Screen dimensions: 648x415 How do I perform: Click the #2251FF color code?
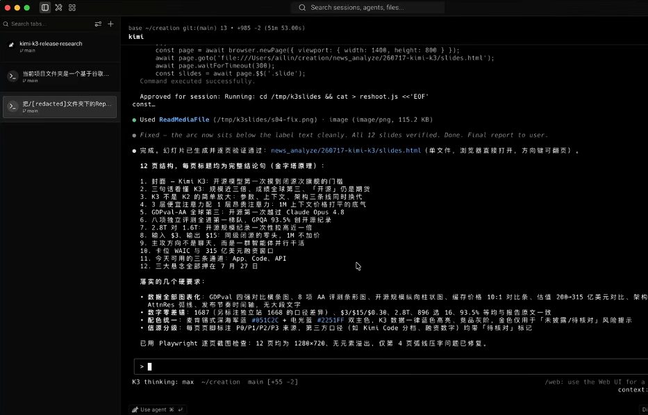click(330, 320)
